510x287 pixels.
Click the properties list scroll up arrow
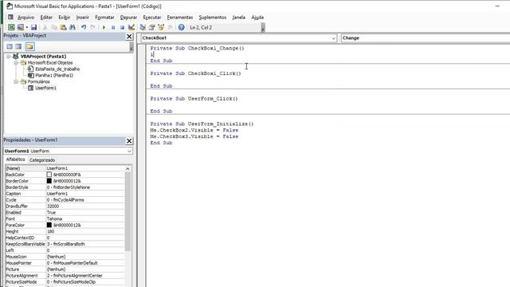(x=127, y=168)
